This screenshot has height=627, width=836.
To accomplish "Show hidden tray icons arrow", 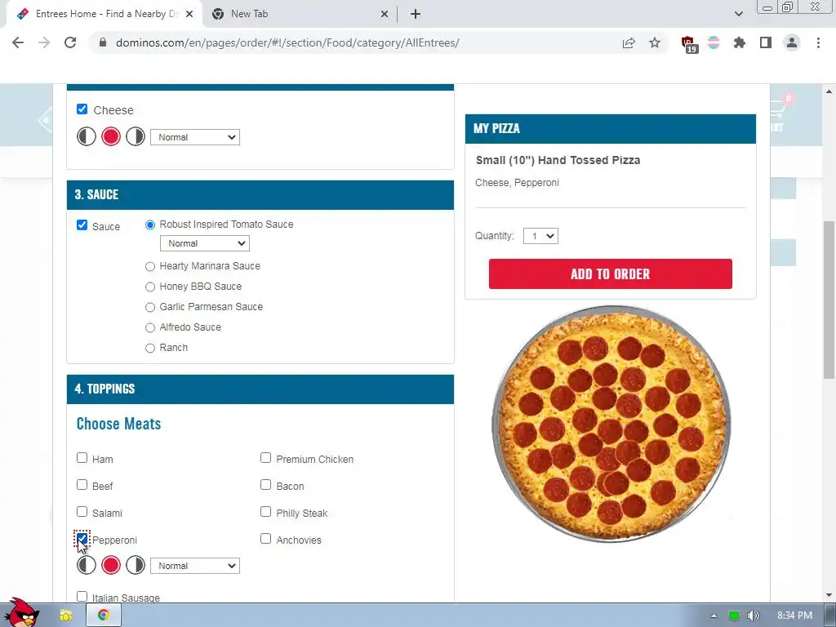I will (x=714, y=616).
